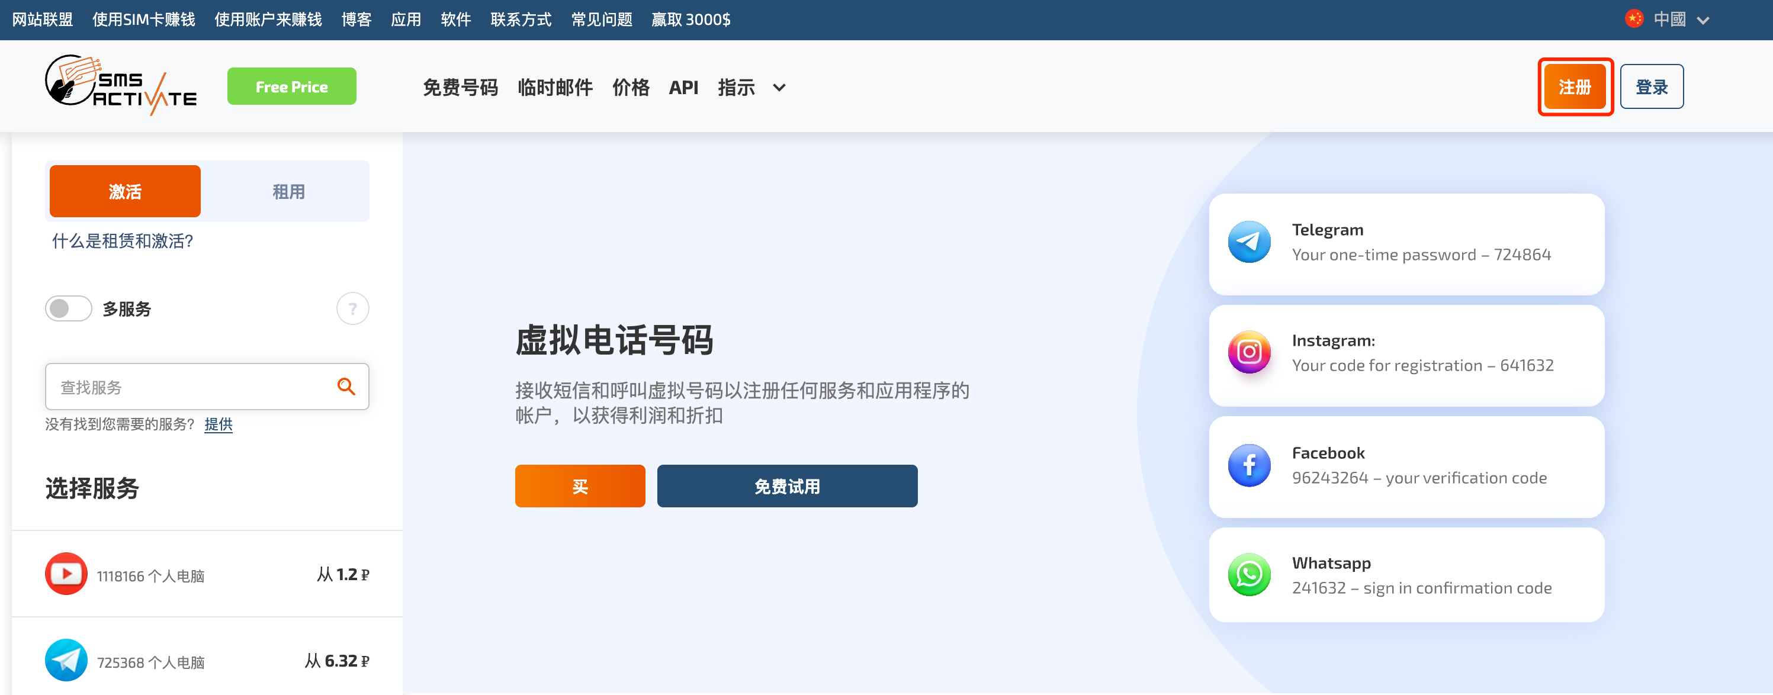
Task: Open 联系方式 in top bar
Action: point(521,20)
